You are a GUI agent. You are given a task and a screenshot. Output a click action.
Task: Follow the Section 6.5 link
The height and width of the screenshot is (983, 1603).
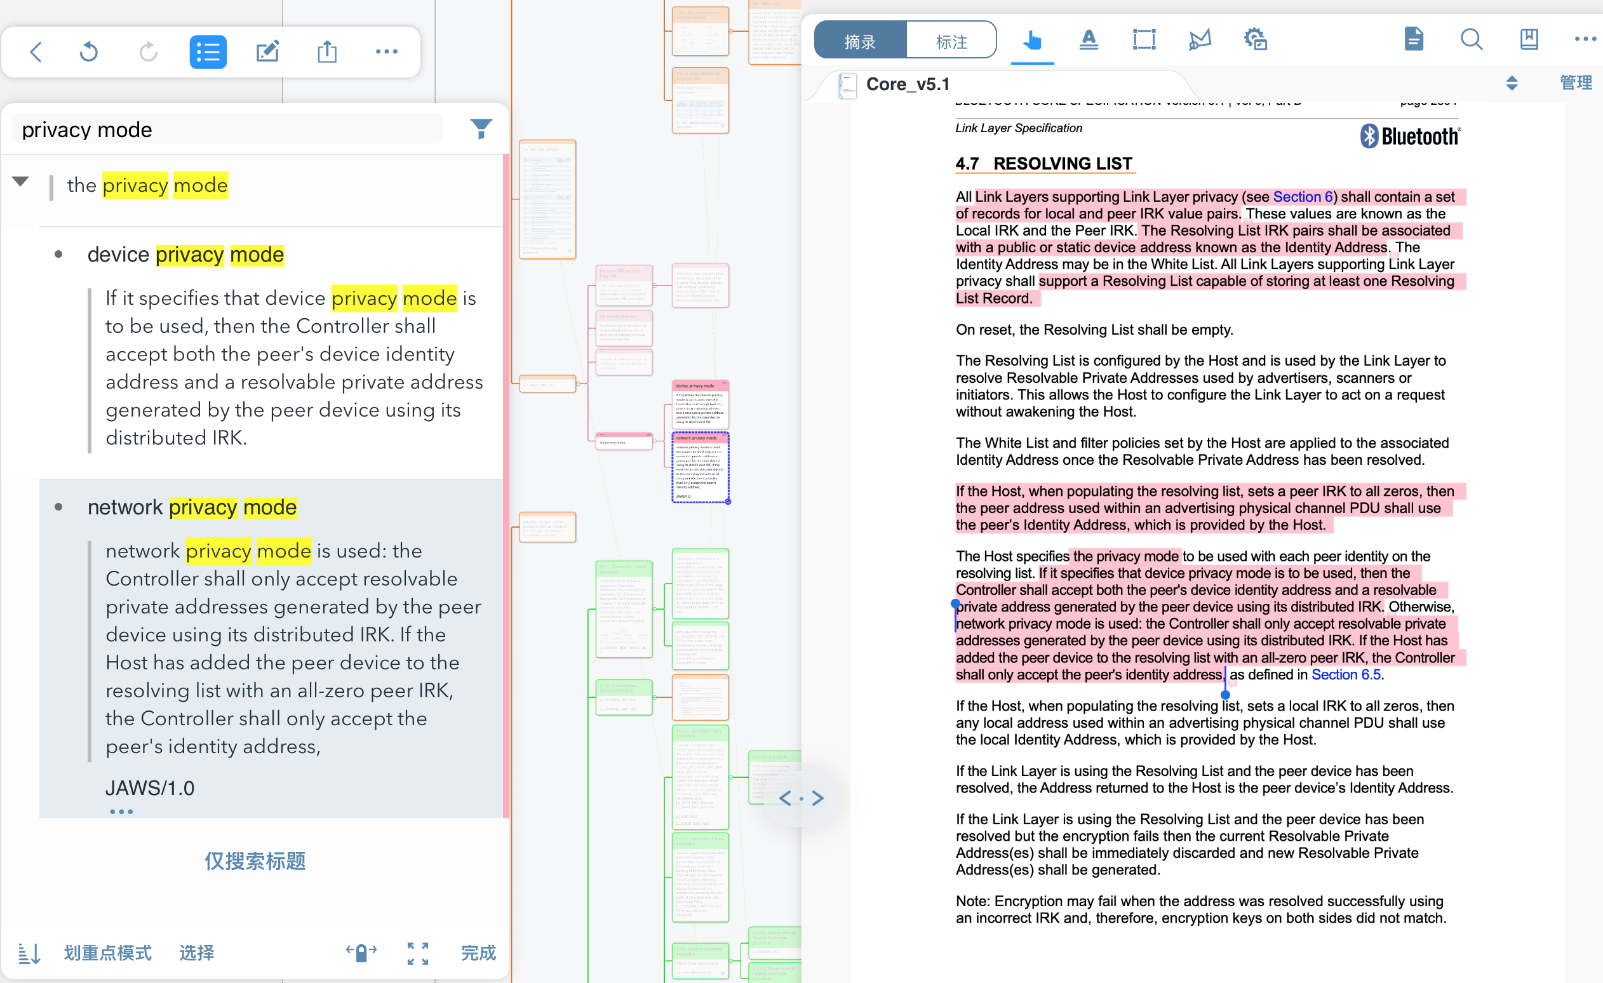click(x=1345, y=674)
